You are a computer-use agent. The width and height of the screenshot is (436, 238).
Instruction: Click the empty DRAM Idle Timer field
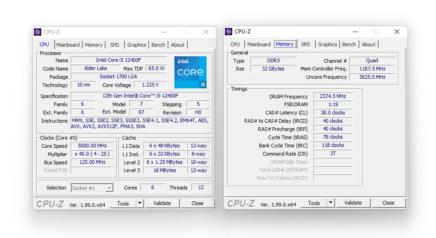coord(333,162)
